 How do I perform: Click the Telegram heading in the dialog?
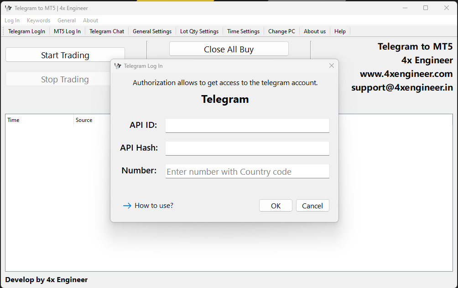pyautogui.click(x=225, y=99)
